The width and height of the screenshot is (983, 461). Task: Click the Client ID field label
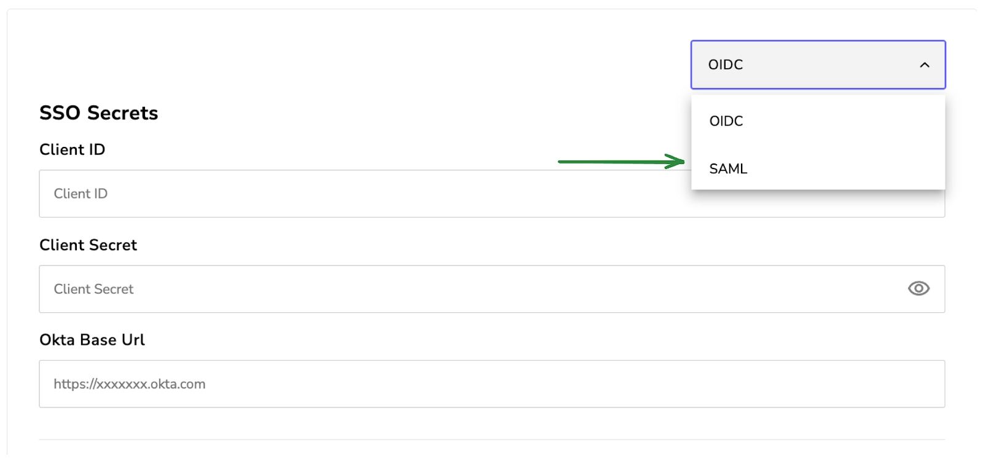72,149
